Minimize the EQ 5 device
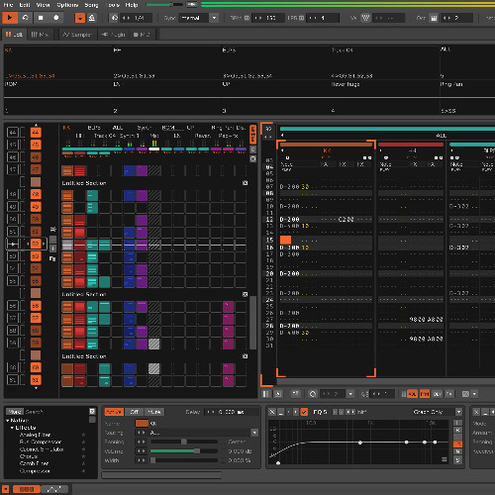Viewport: 495px width, 495px height. point(281,412)
